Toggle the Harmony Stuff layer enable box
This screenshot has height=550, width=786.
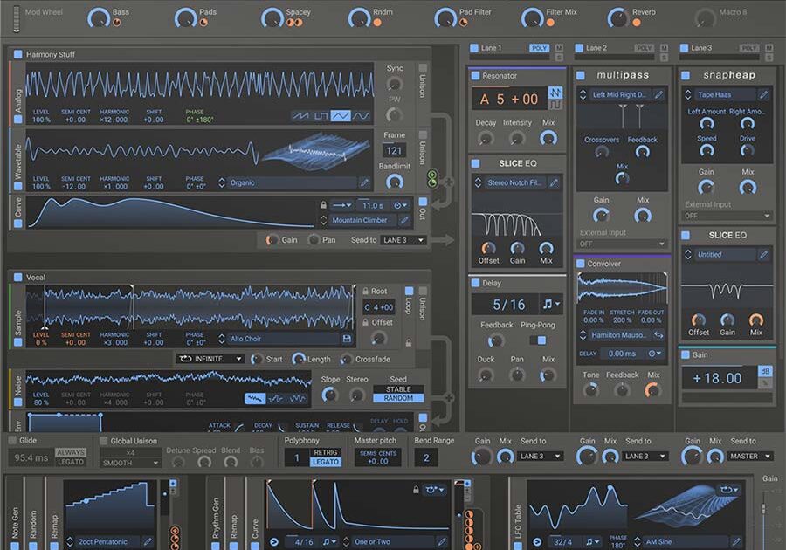(x=18, y=54)
